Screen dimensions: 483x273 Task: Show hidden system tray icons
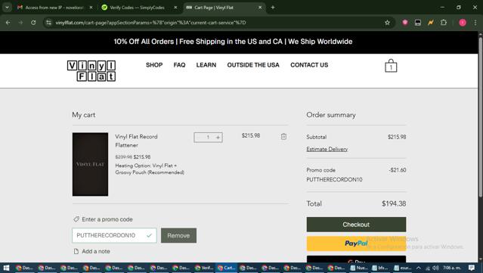pos(418,268)
